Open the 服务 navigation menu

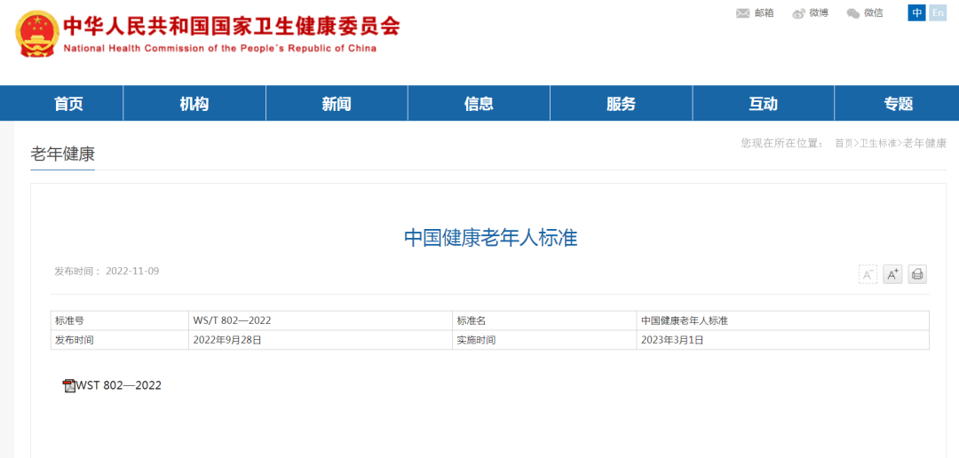click(621, 104)
